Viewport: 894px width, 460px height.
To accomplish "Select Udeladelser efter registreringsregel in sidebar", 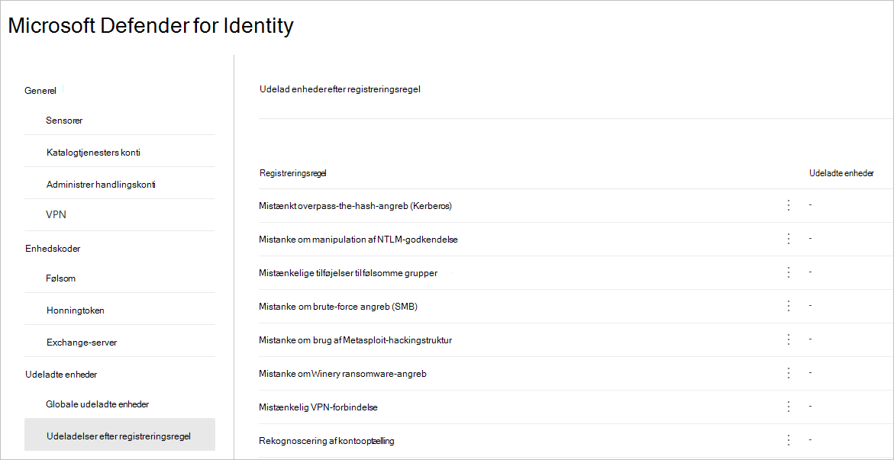I will click(118, 436).
